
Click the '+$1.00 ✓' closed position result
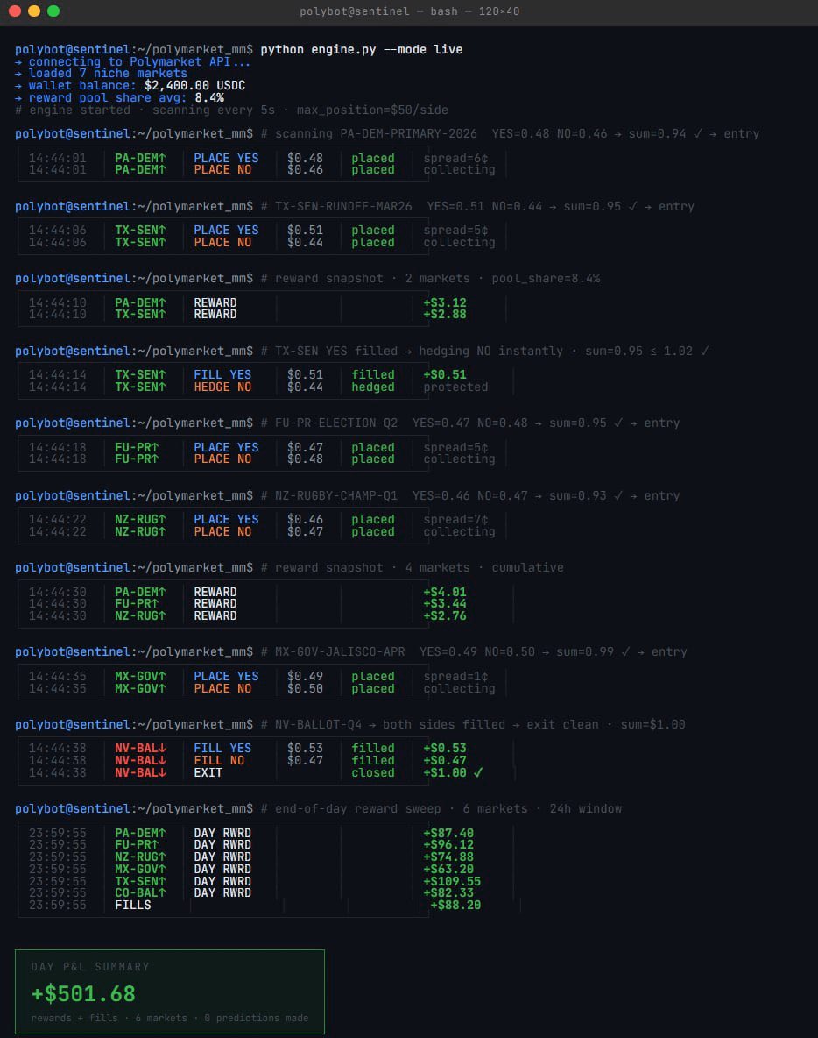[453, 772]
